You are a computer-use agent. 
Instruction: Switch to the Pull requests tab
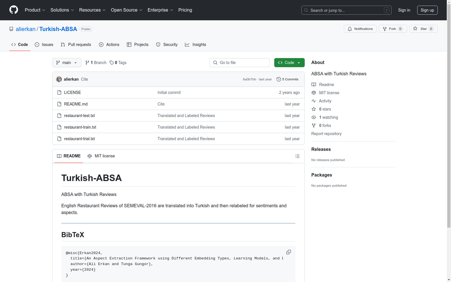click(x=76, y=45)
